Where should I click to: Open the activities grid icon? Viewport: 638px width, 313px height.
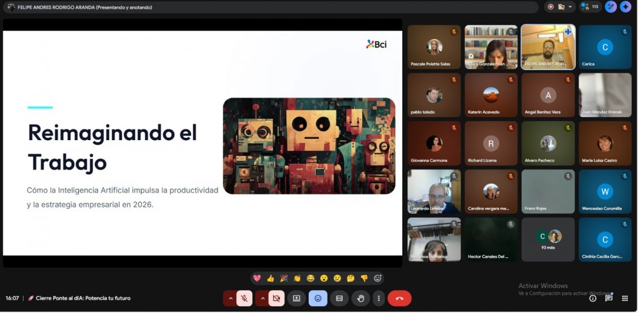pyautogui.click(x=625, y=298)
